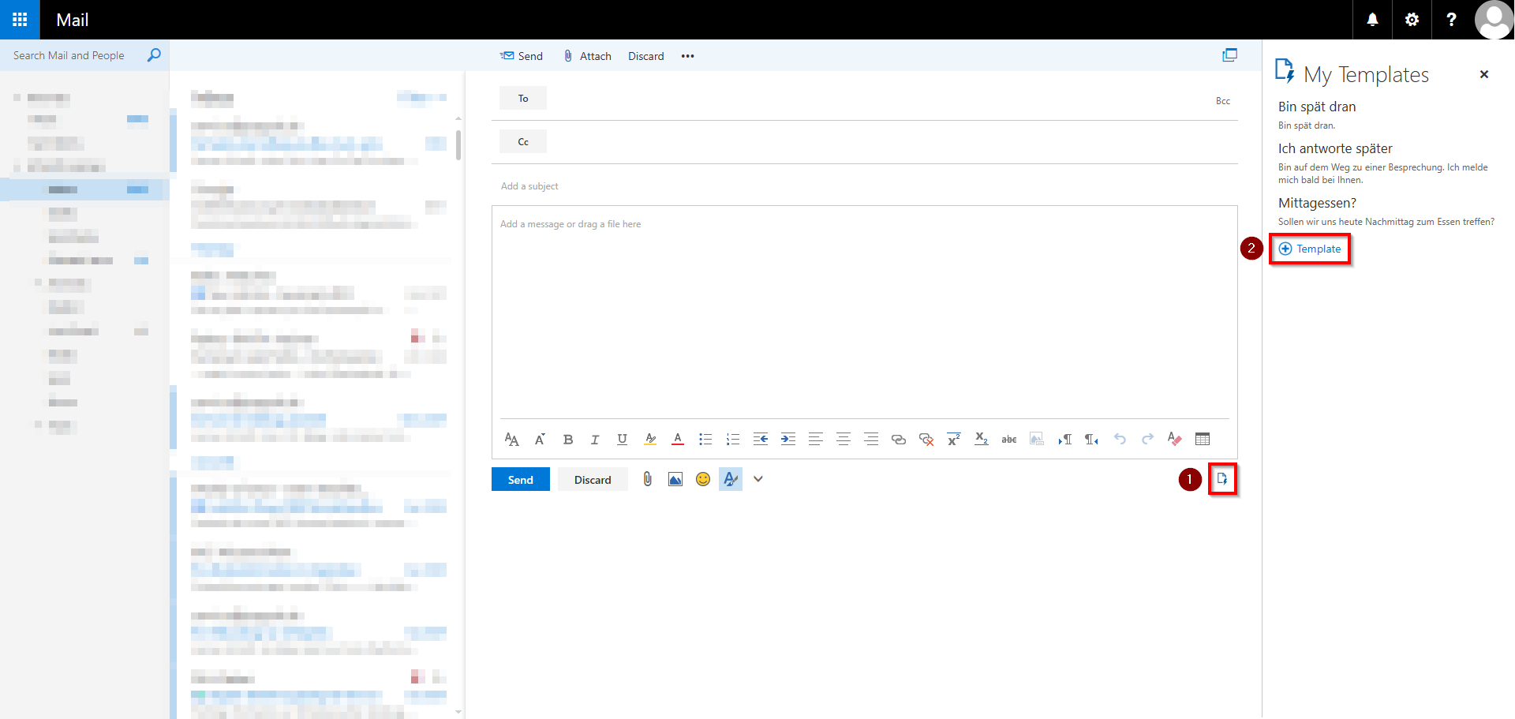Toggle italic formatting
Screen dimensions: 1515x719
coord(595,440)
